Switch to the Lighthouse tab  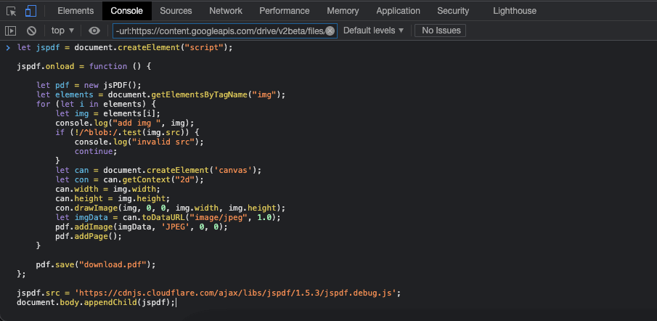pos(514,11)
